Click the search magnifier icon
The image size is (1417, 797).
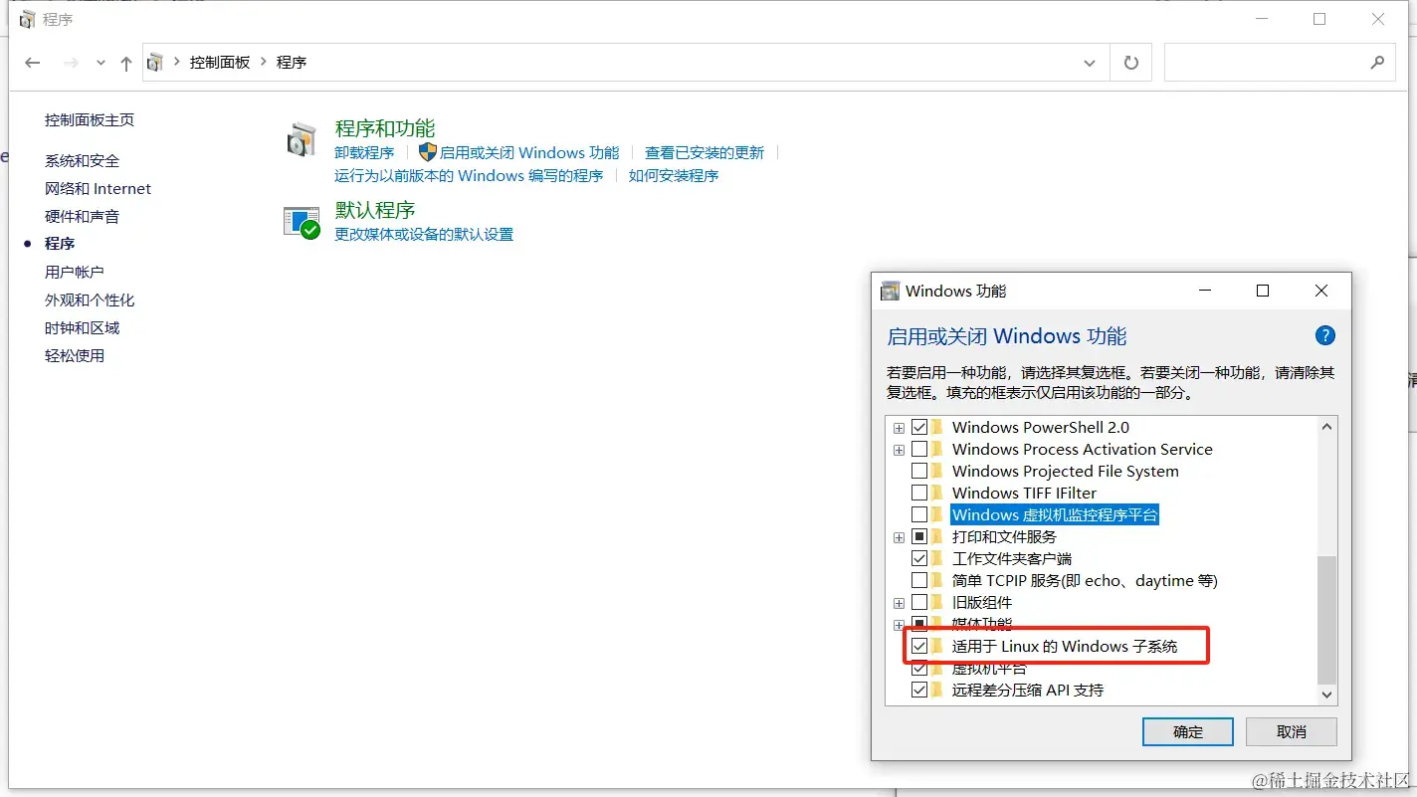pyautogui.click(x=1377, y=63)
